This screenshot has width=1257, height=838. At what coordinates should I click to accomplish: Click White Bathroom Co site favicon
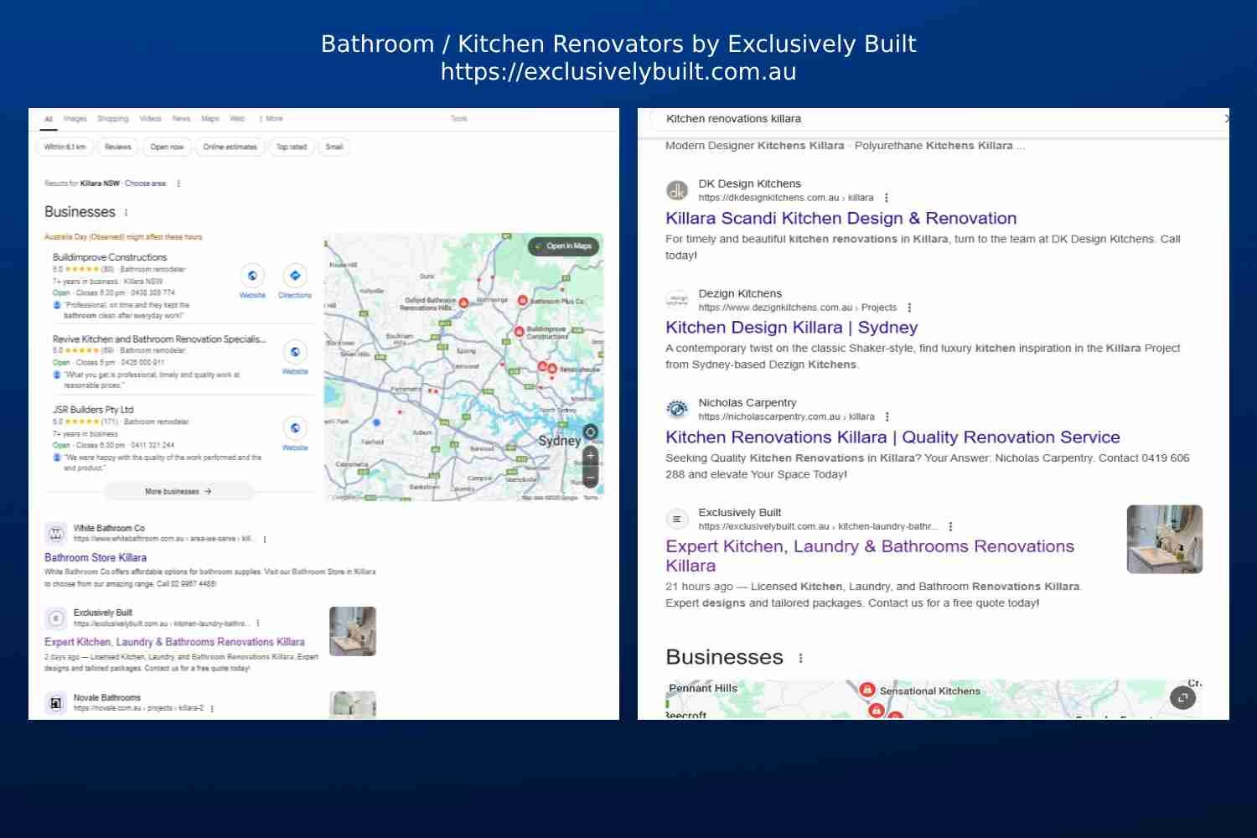[55, 533]
